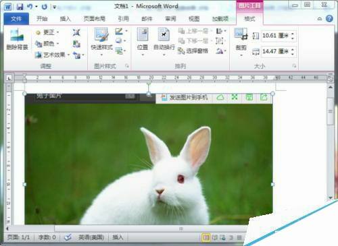The image size is (338, 246).
Task: Open the Wrap Text (自动换行) dropdown
Action: point(164,42)
